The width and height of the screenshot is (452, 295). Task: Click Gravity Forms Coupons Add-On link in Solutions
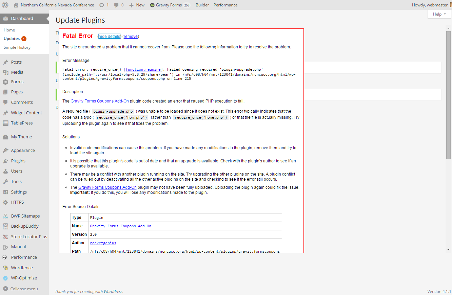[x=107, y=187]
